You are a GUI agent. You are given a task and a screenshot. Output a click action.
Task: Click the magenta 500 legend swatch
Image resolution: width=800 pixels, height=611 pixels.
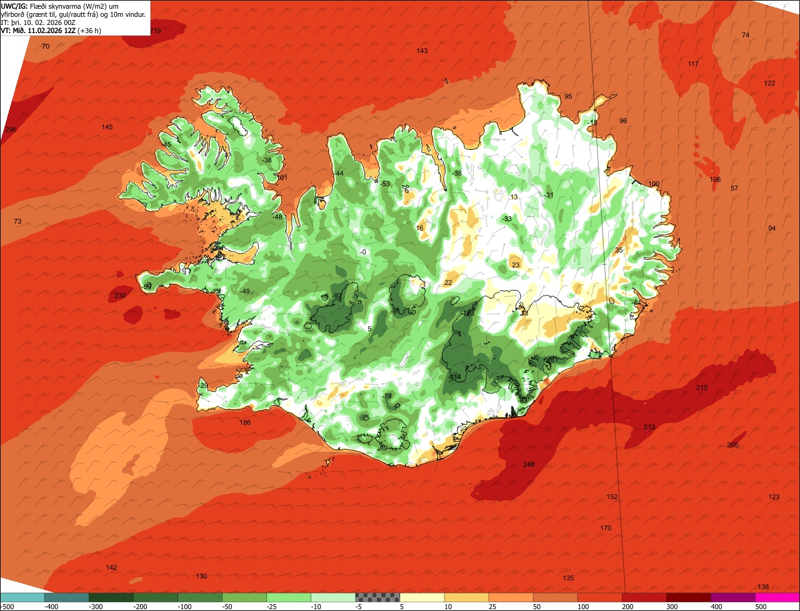(777, 597)
